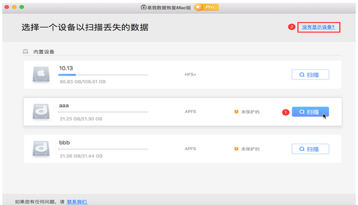Click the unprotected shield icon for aaa
This screenshot has width=358, height=205.
[x=236, y=112]
